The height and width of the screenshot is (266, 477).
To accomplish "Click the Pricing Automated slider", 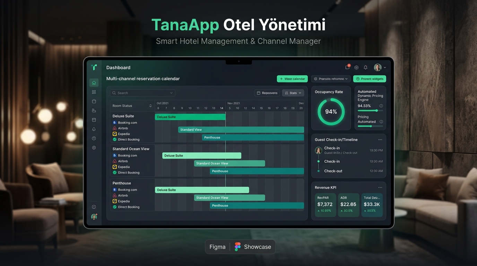I will click(x=370, y=126).
